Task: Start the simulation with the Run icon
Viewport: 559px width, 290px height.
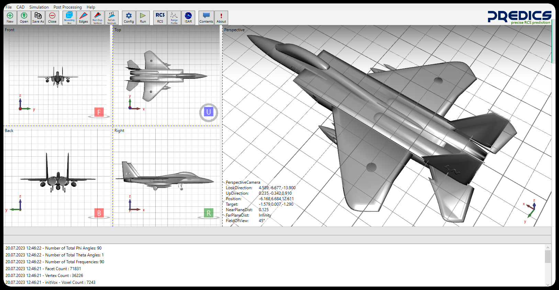Action: coord(143,17)
